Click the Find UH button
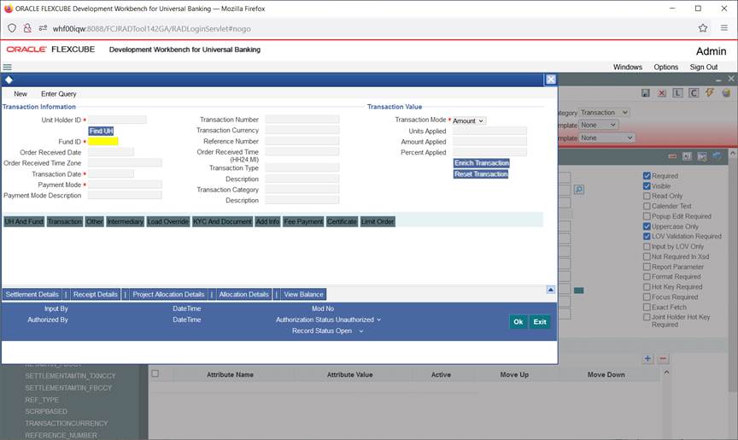Screen dimensions: 738x440 coord(101,131)
